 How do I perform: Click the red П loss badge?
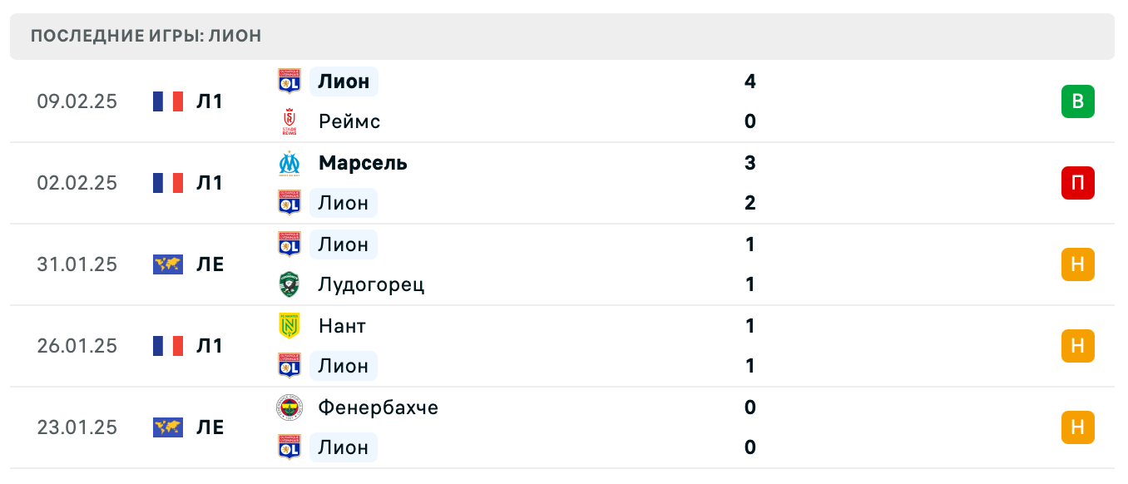1078,183
